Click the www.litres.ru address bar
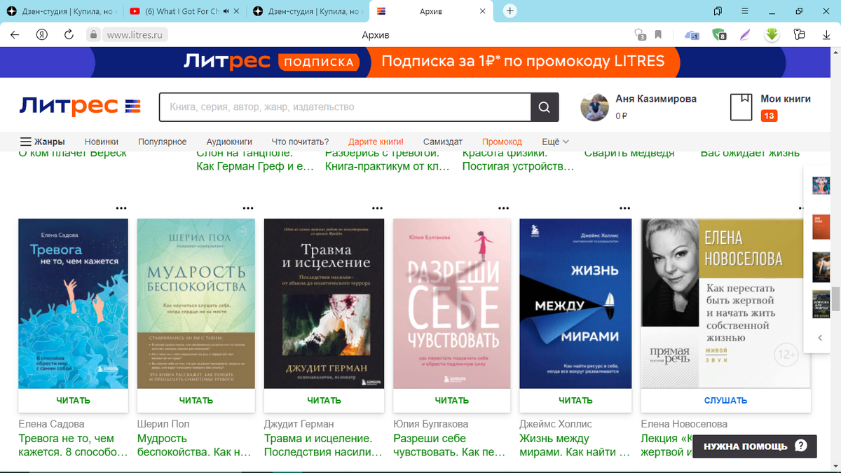This screenshot has height=473, width=841. coord(135,35)
